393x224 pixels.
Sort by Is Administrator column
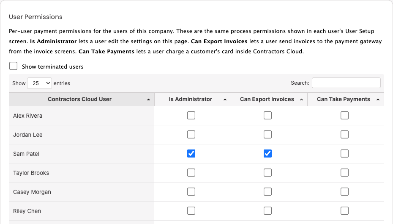click(193, 99)
